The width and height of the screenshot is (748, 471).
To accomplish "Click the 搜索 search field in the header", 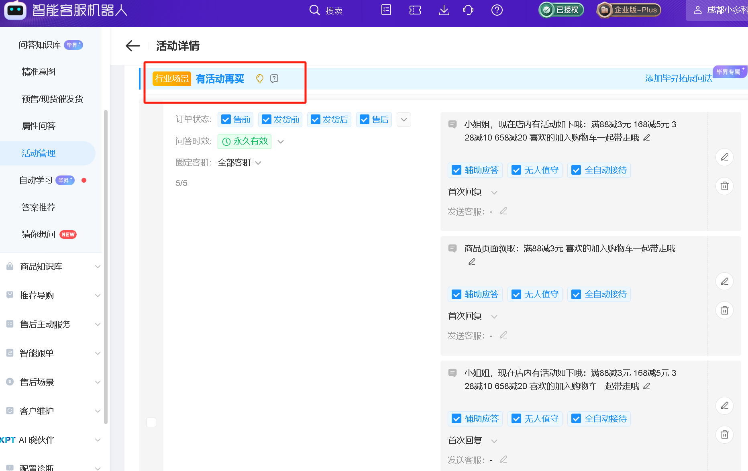I will tap(334, 11).
